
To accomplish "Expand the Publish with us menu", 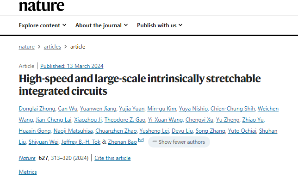I will (x=160, y=25).
